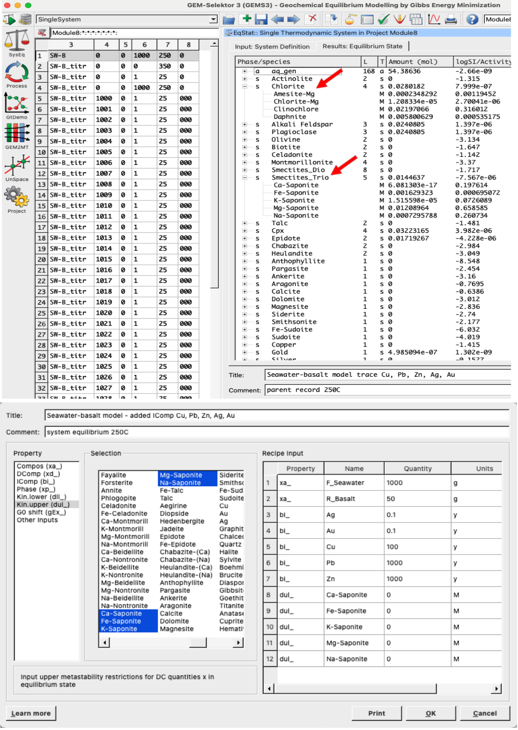Click the list form toolbar icon
The image size is (518, 730).
tap(367, 19)
